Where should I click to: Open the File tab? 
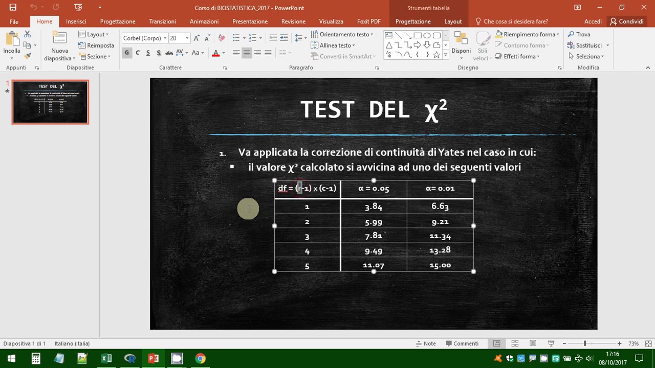14,21
